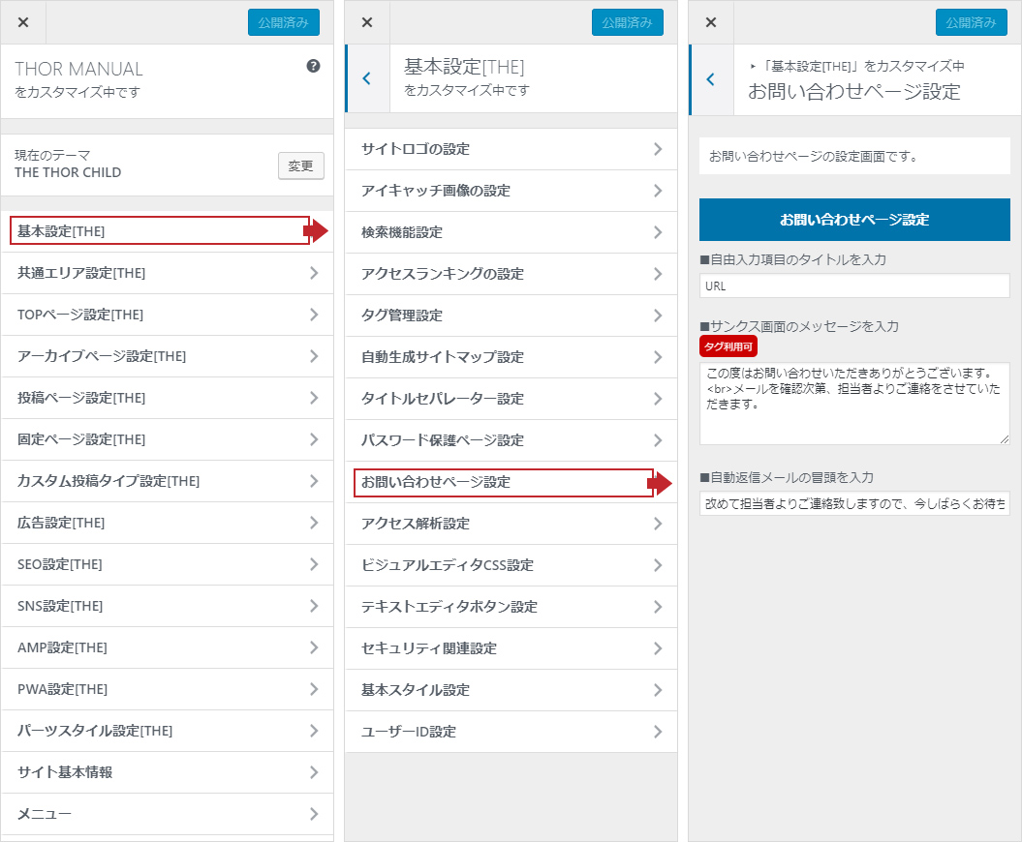Click the back chevron beside お問い合わせページ設定 header
This screenshot has height=842, width=1022.
[x=710, y=79]
